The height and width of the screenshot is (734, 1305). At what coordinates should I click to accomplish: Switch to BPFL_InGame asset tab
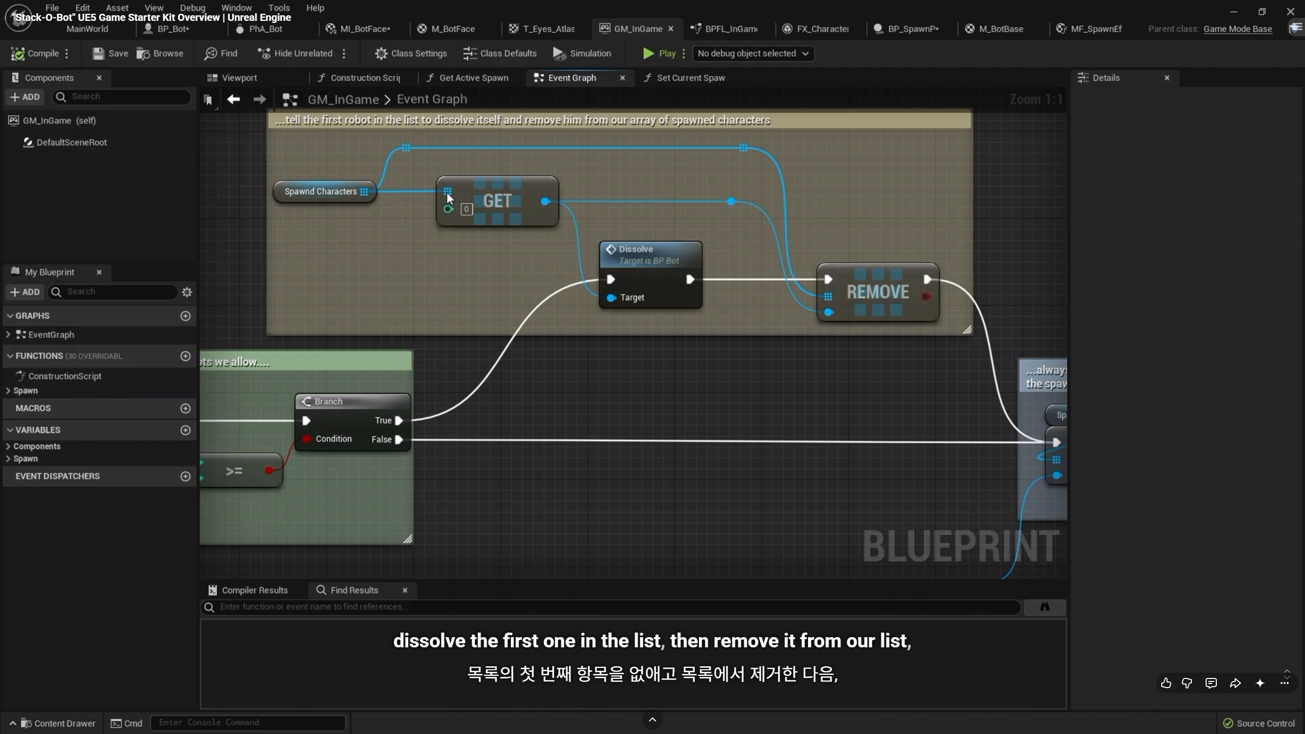(x=731, y=29)
